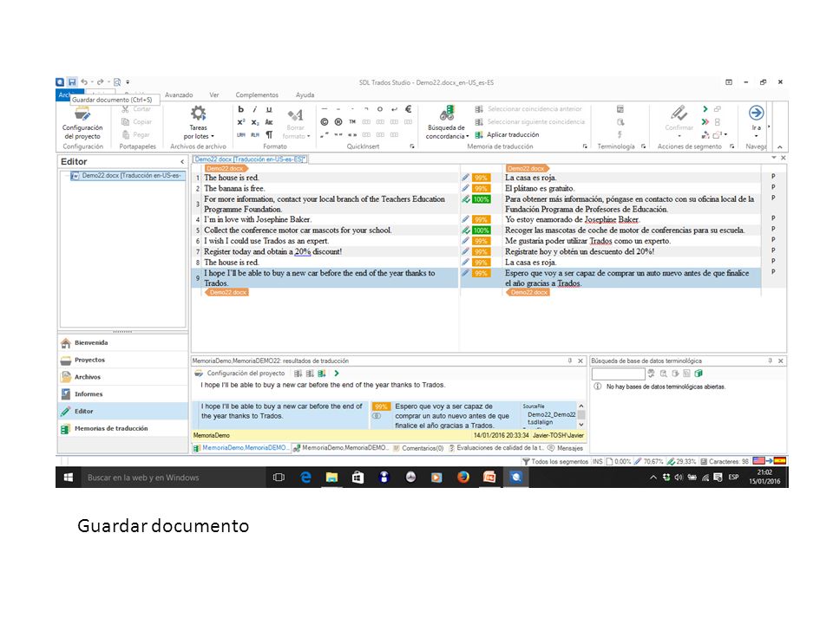The image size is (833, 624).
Task: Go to the Proyectos view
Action: [122, 360]
